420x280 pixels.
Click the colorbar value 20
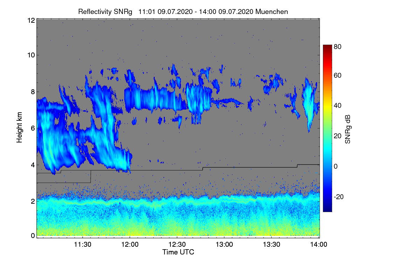click(338, 136)
